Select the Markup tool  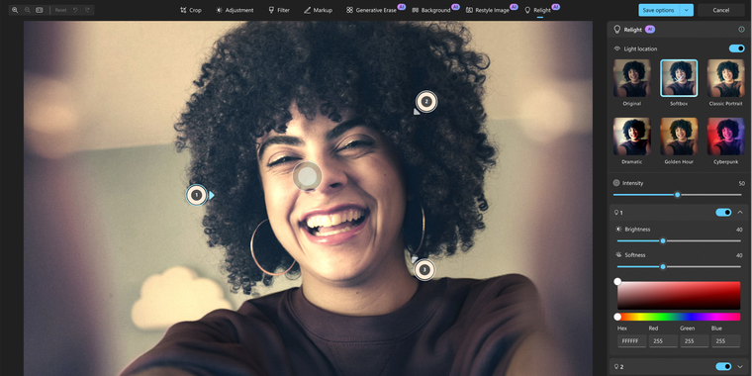pos(318,10)
